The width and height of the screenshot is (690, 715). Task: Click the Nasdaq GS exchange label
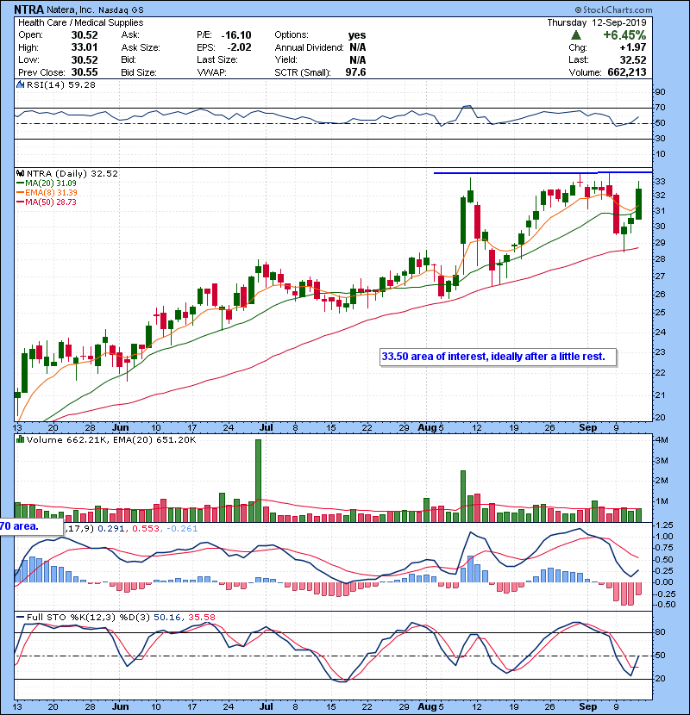(x=121, y=9)
